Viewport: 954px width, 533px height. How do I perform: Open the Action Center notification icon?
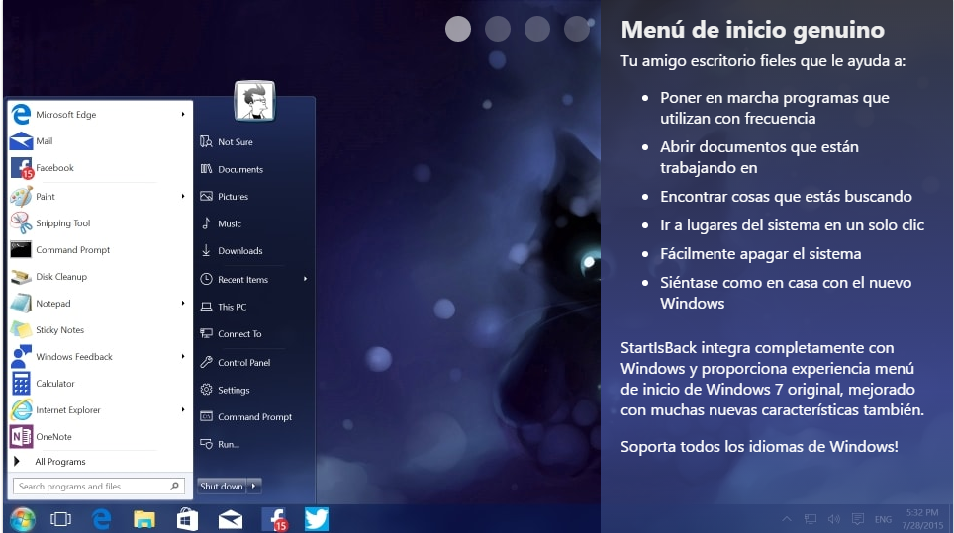tap(858, 519)
